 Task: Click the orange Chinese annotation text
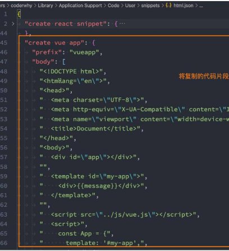(204, 76)
